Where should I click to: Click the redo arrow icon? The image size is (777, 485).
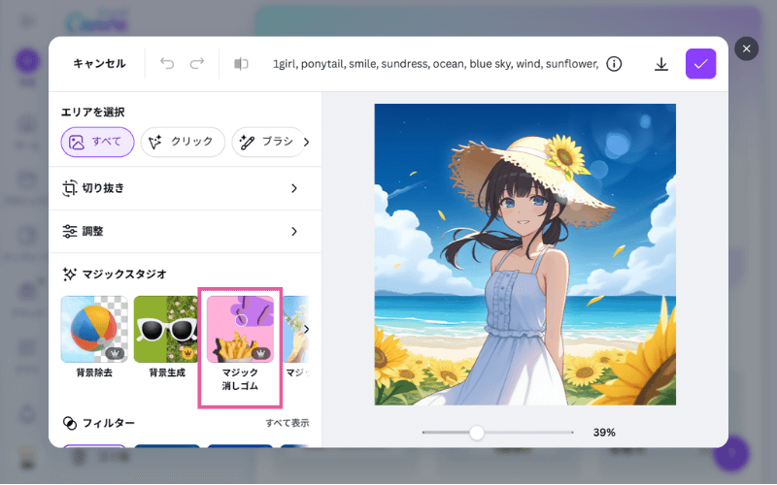click(x=197, y=64)
